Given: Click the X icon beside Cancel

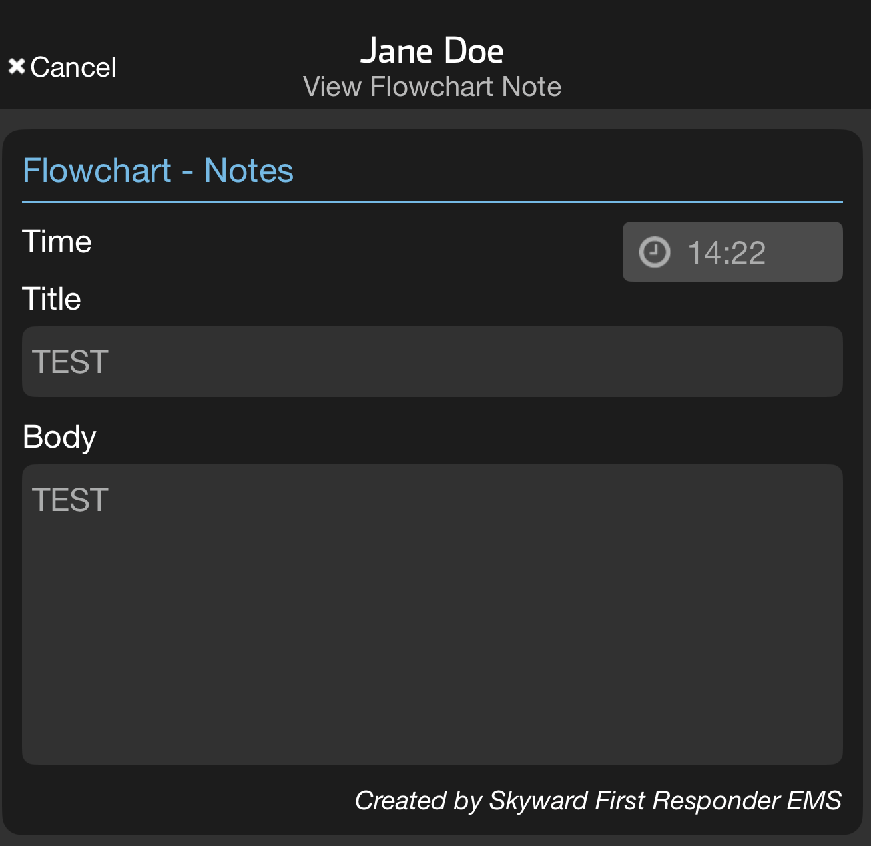Looking at the screenshot, I should tap(17, 67).
